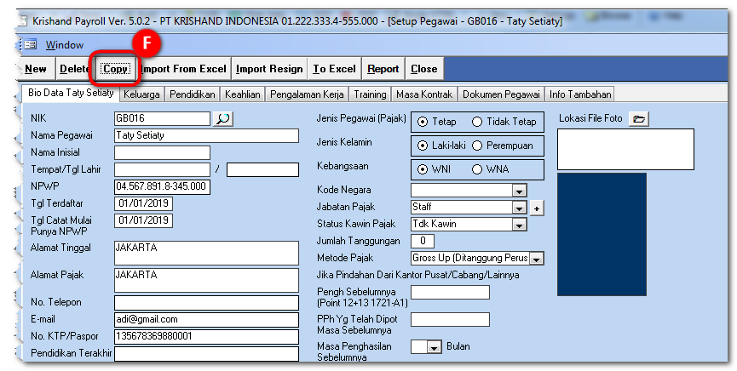Click the E-mail input field

pyautogui.click(x=206, y=319)
